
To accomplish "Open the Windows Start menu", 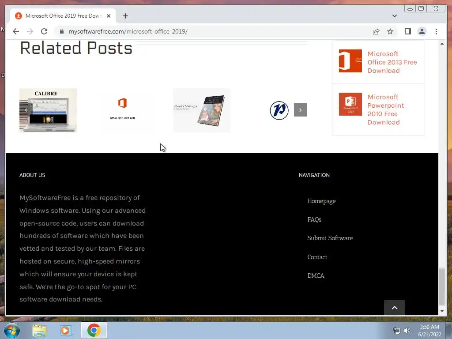I will click(x=11, y=330).
